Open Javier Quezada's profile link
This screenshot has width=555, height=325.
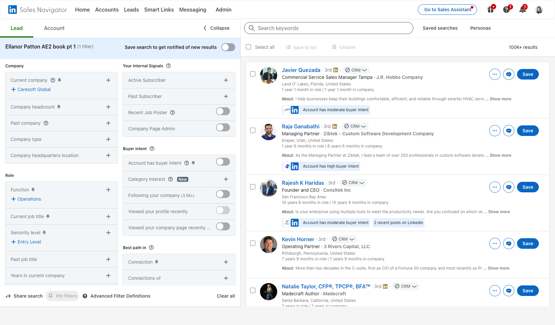point(301,70)
